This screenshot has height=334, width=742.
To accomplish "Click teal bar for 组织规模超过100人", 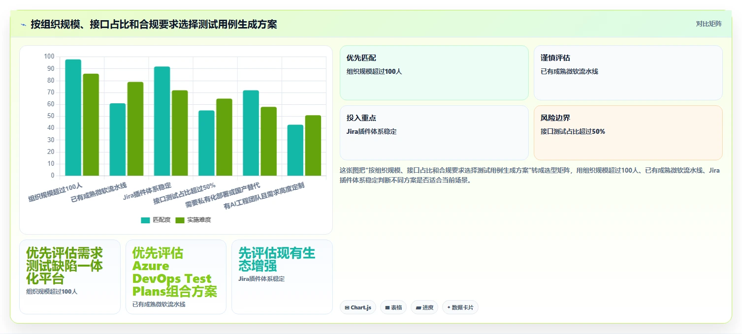I will (73, 118).
